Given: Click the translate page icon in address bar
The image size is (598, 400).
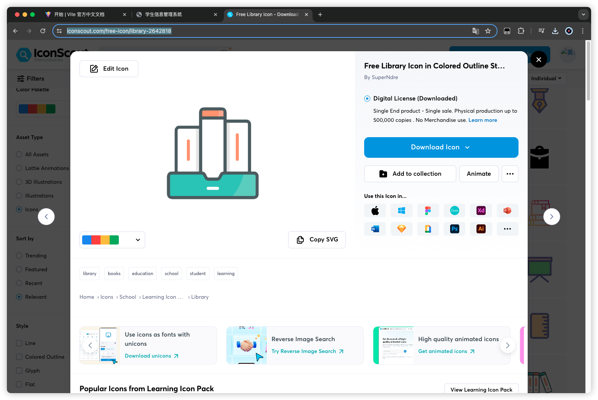Looking at the screenshot, I should click(476, 31).
